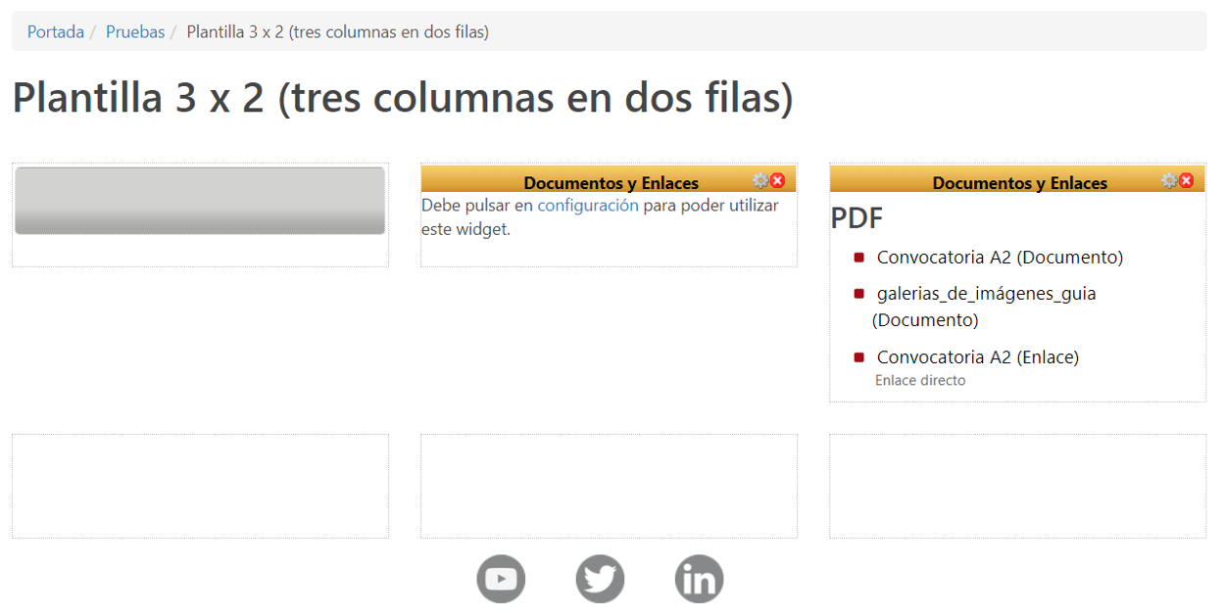Image resolution: width=1224 pixels, height=616 pixels.
Task: Click the Enlace directo caption
Action: point(920,381)
